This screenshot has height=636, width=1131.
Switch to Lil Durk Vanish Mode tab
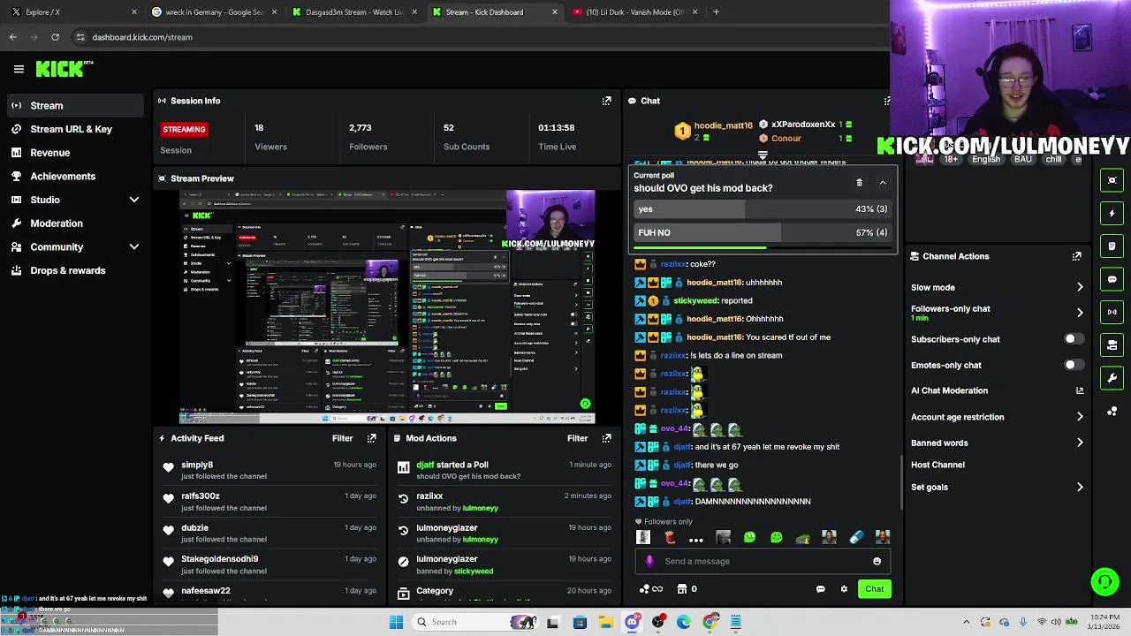pyautogui.click(x=634, y=12)
